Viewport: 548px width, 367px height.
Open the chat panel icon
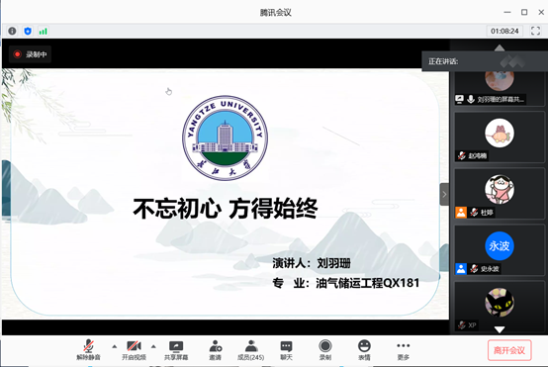pyautogui.click(x=286, y=350)
